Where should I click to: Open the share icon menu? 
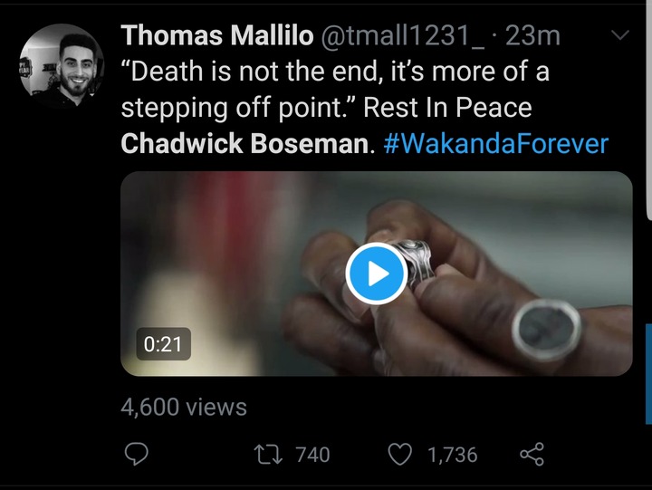[532, 454]
